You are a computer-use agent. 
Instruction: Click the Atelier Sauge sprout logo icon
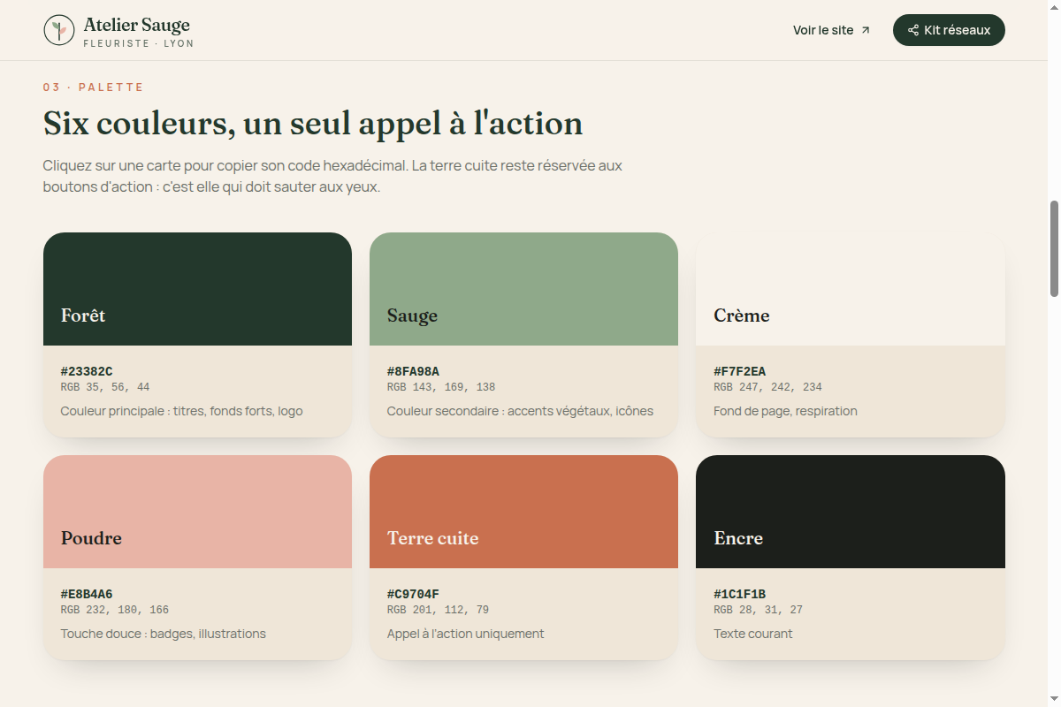[58, 30]
